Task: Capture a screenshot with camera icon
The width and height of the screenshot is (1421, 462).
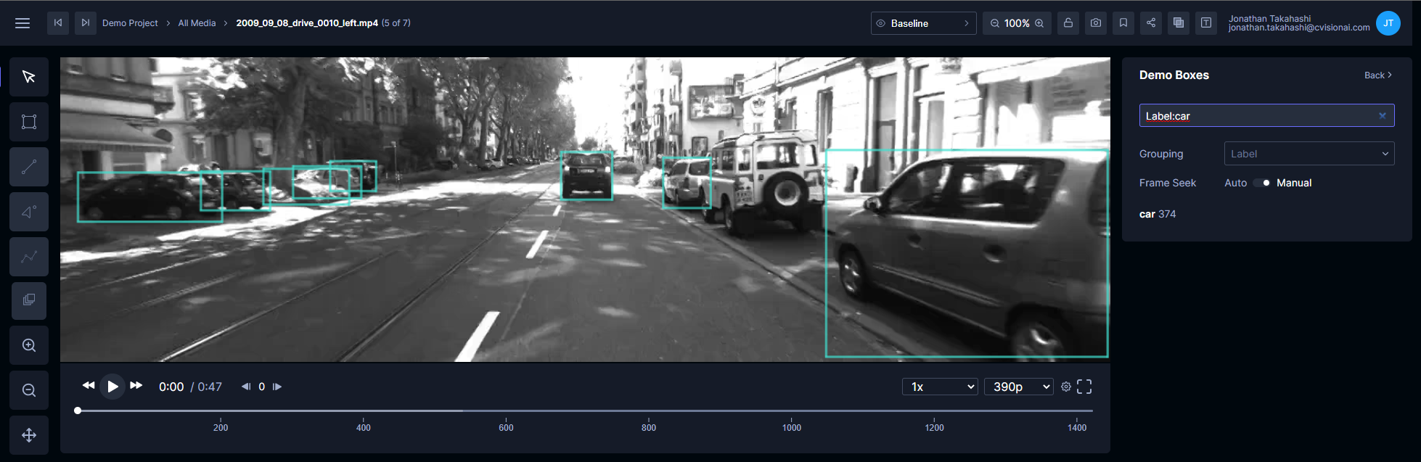Action: click(1096, 23)
